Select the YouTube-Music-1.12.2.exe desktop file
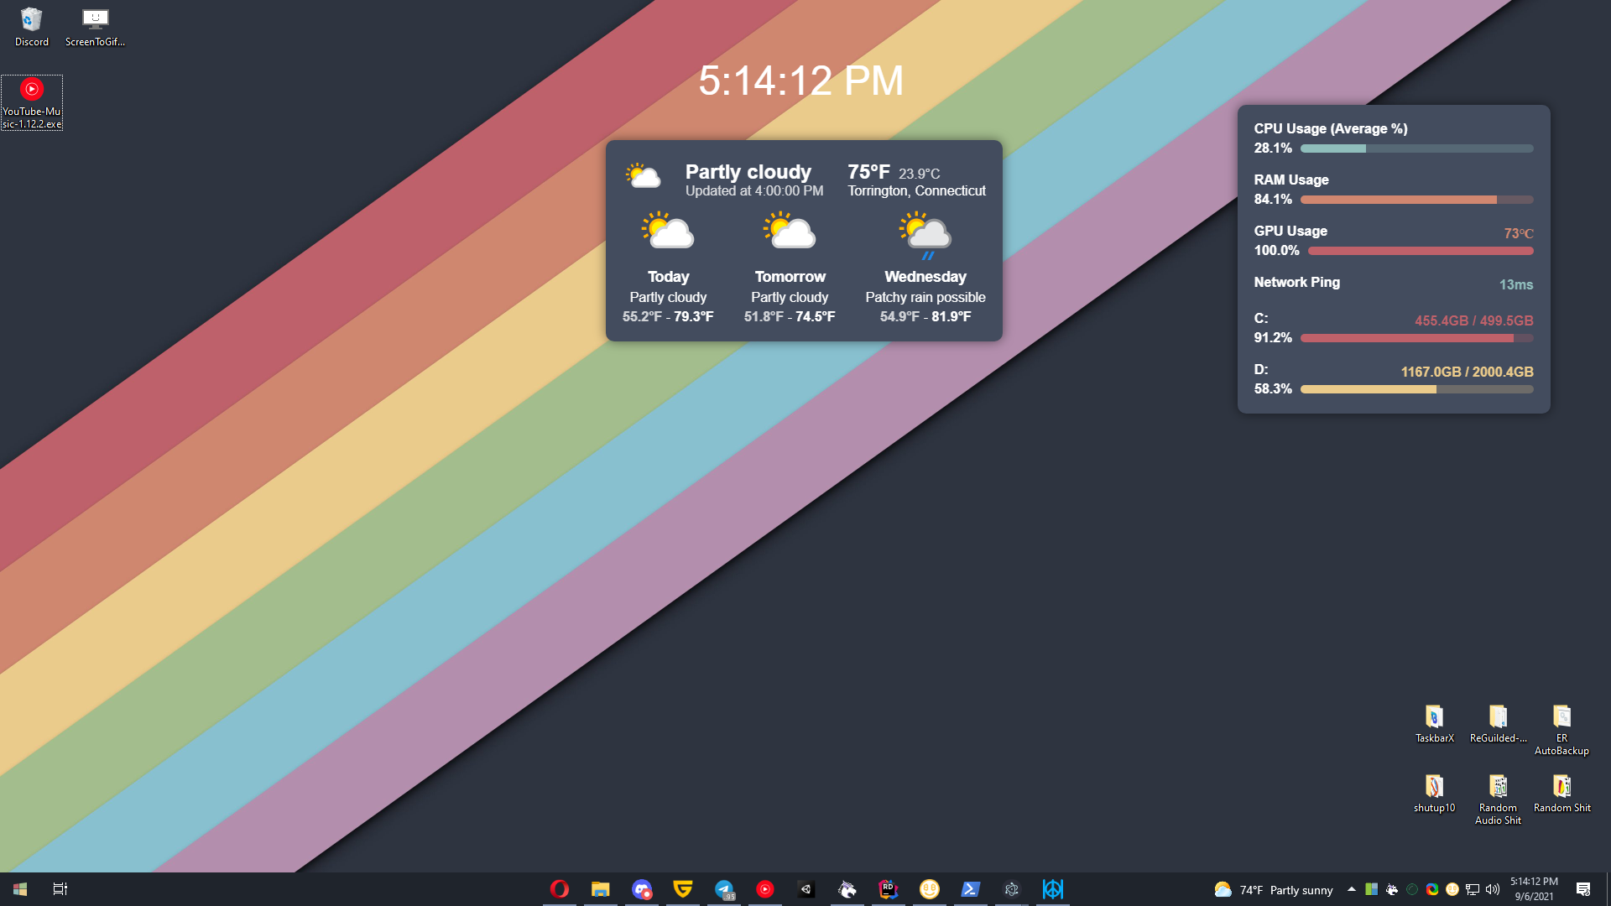The height and width of the screenshot is (906, 1611). coord(32,102)
